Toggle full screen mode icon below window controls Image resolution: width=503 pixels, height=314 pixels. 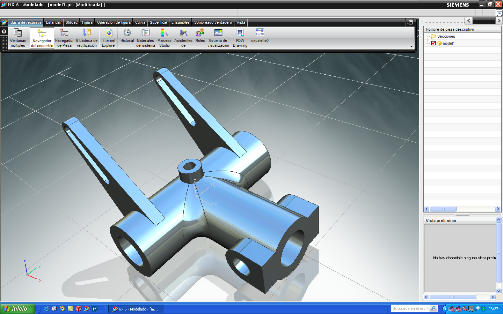(x=499, y=13)
